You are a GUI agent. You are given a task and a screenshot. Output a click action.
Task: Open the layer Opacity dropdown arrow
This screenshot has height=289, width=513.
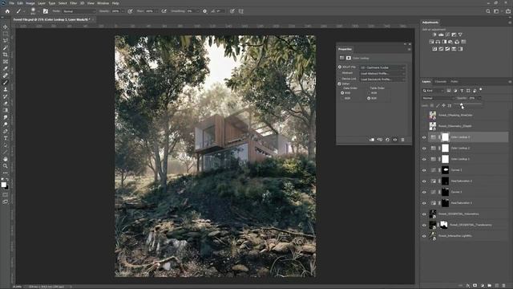coord(479,98)
